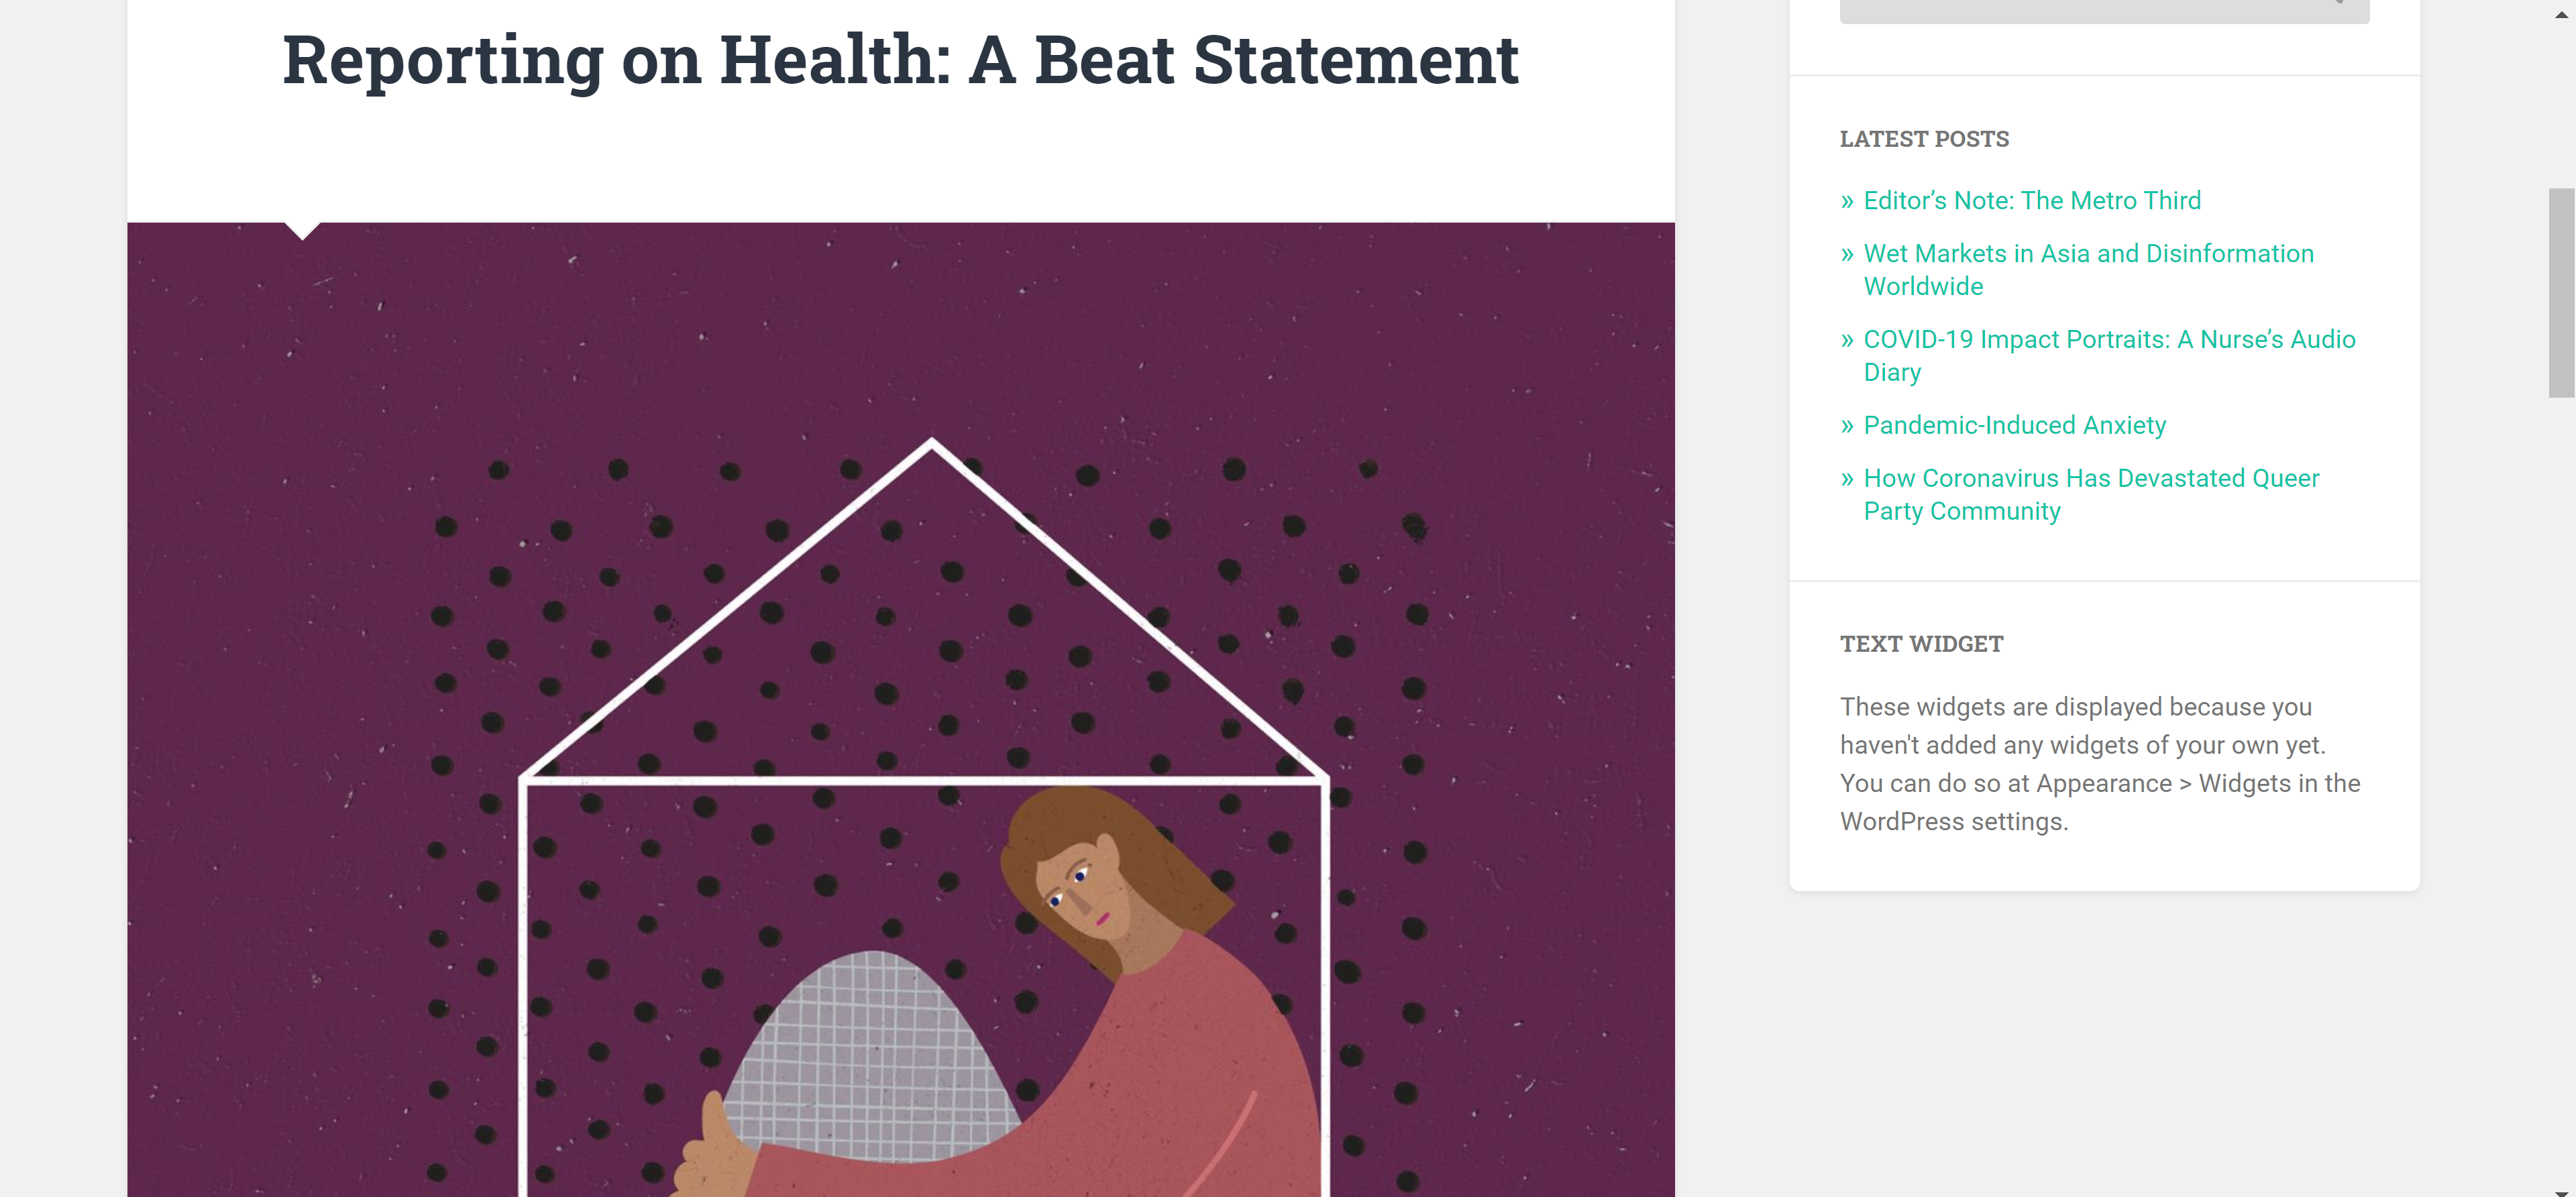This screenshot has width=2576, height=1197.
Task: Click the bullet marker before Editor's Note
Action: click(1847, 202)
